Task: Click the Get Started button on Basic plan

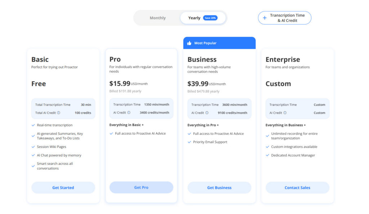Action: pos(63,187)
